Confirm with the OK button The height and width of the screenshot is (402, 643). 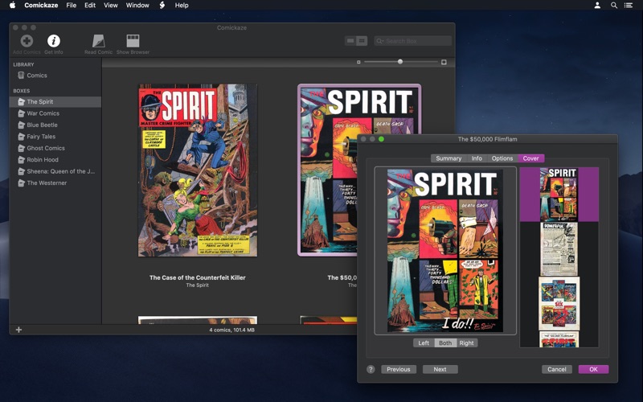(593, 369)
